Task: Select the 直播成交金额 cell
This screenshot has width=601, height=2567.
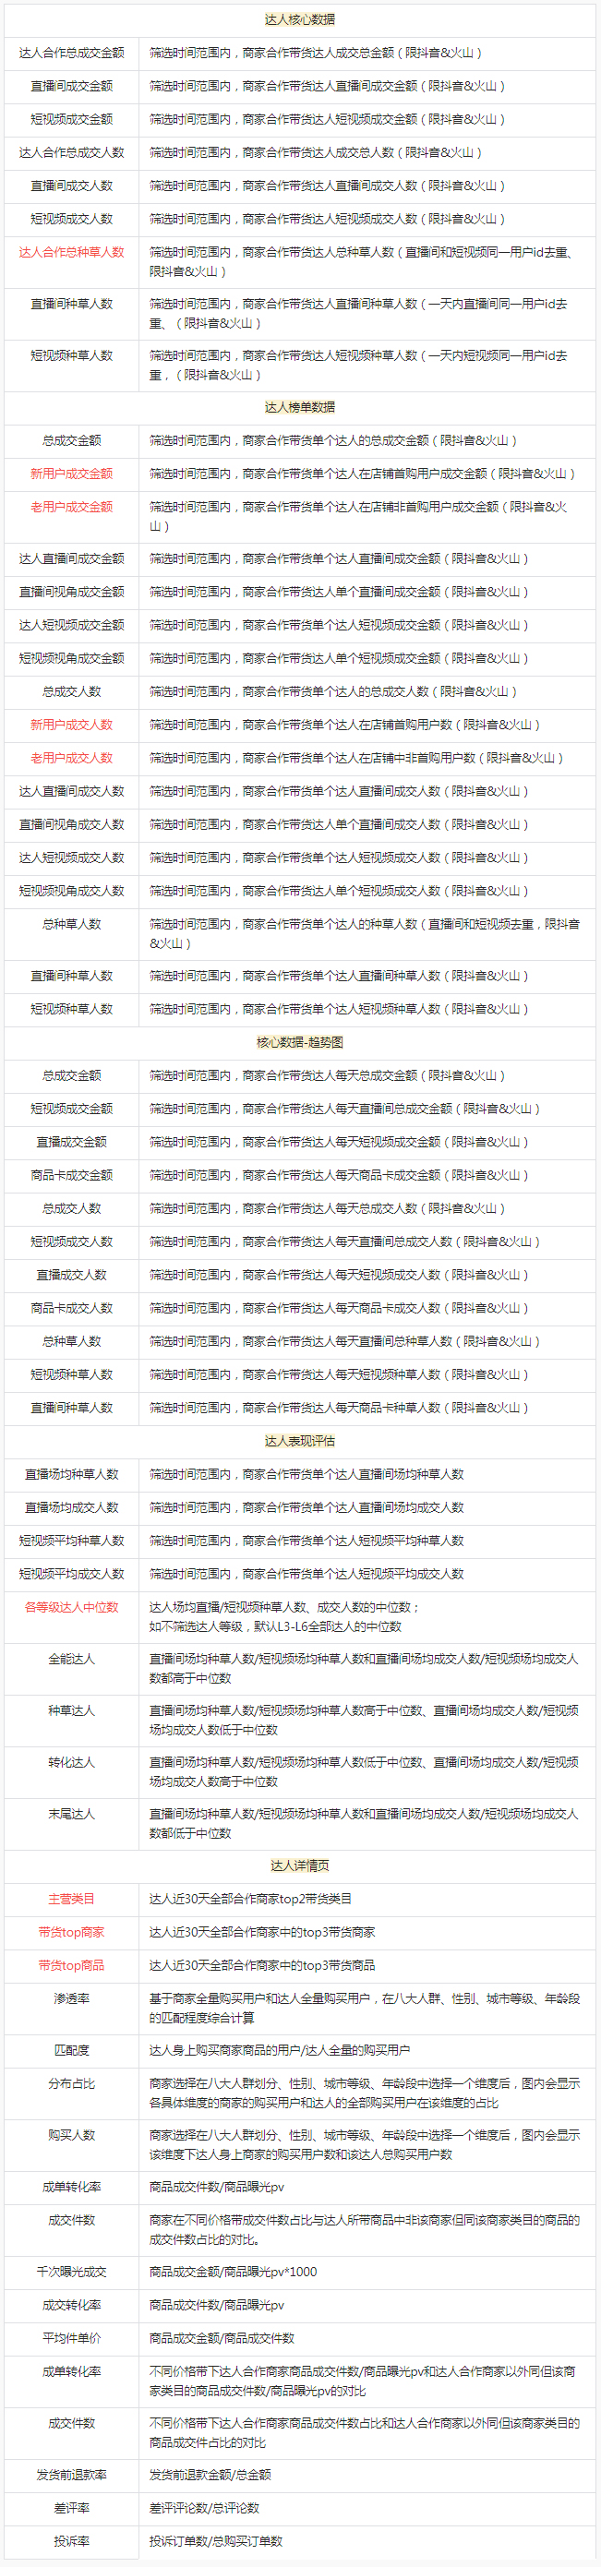Action: point(72,1142)
